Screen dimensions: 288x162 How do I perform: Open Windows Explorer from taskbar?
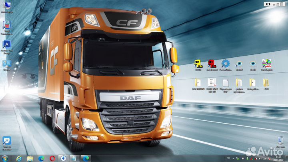tap(30, 158)
